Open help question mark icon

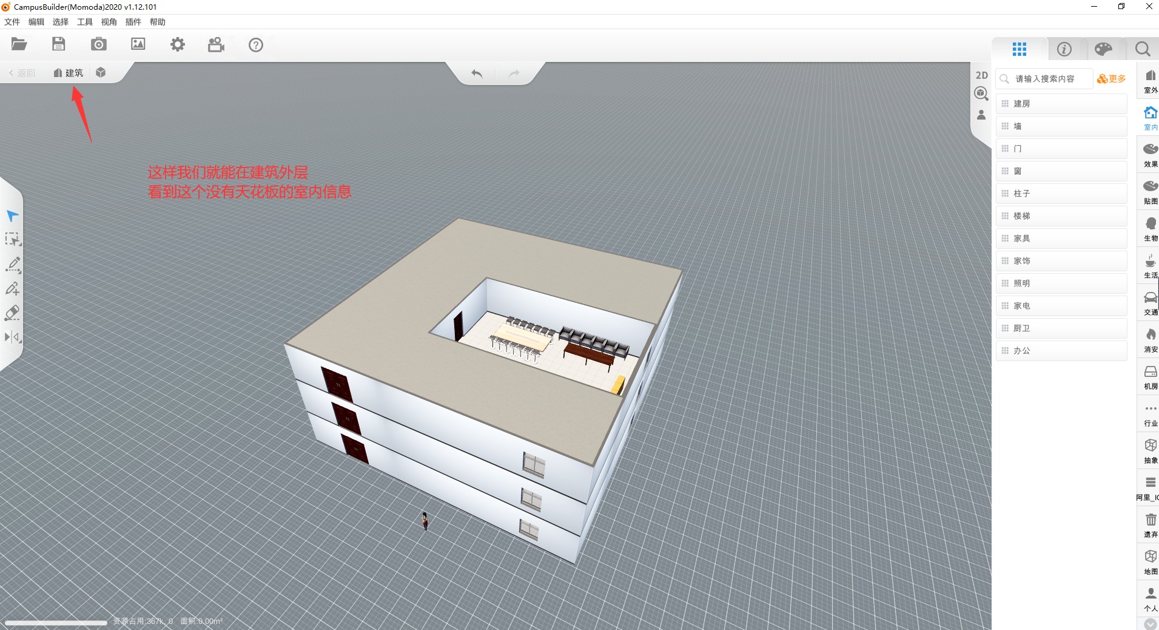(256, 45)
